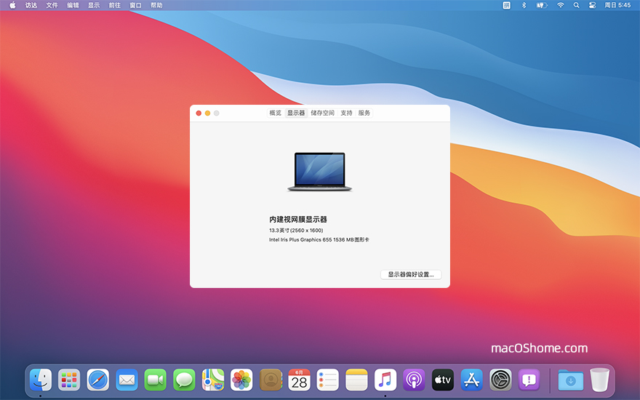Click the input method menu bar icon

coord(506,5)
